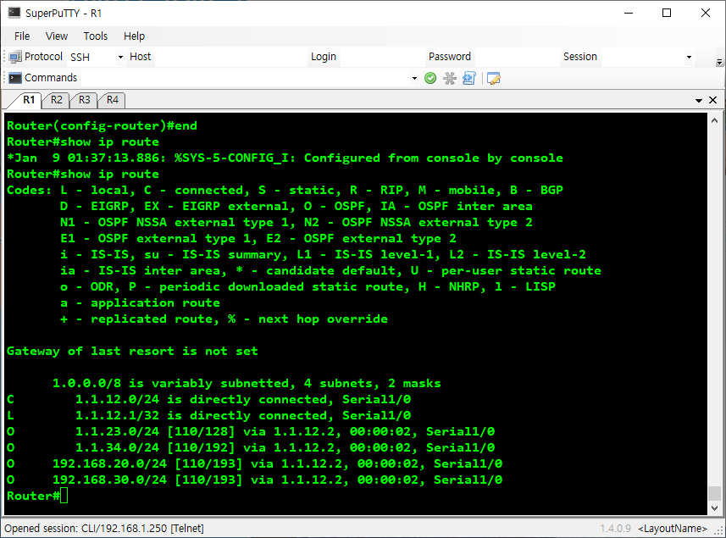The image size is (726, 538).
Task: Switch to the R2 tab
Action: 57,100
